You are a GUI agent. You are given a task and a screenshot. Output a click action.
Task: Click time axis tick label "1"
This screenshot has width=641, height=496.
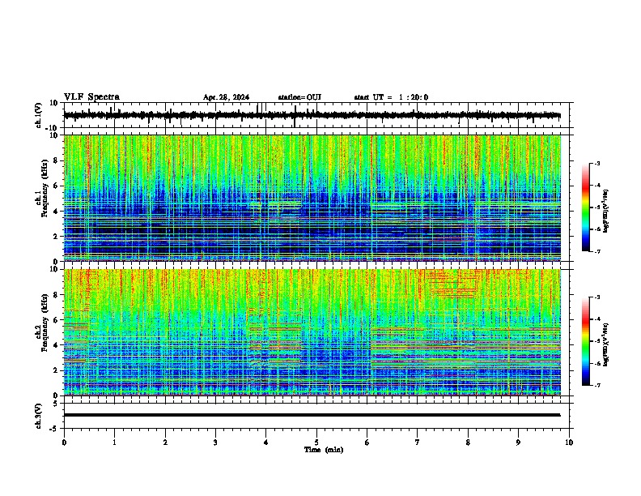114,443
